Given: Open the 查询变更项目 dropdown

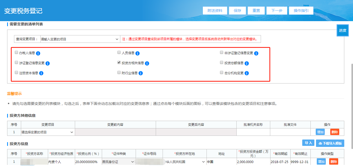Looking at the screenshot, I should pos(80,39).
